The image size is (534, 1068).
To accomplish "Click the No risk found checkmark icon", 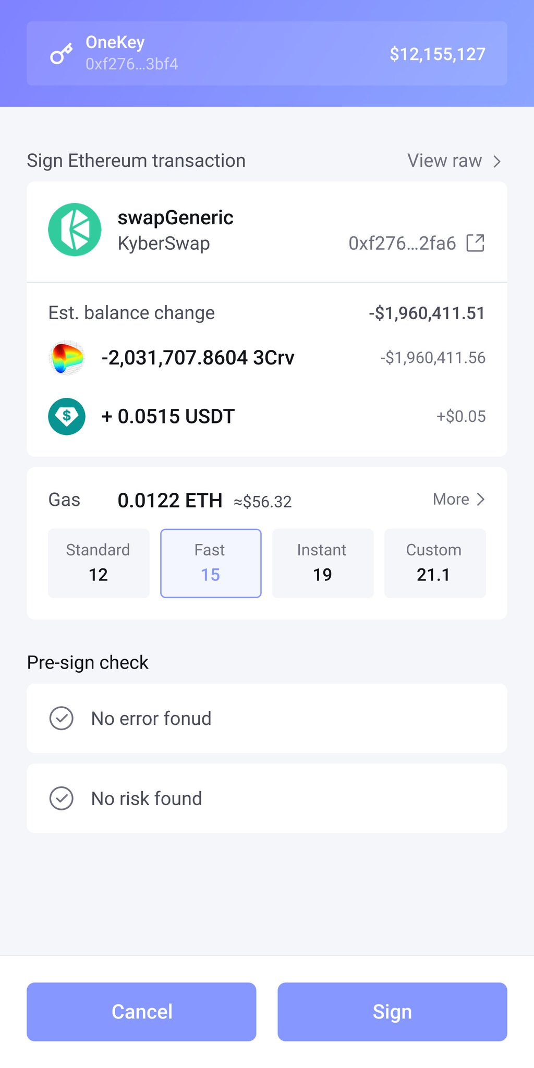I will 62,798.
